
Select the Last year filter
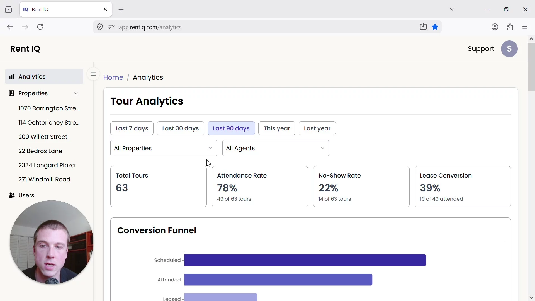(317, 128)
